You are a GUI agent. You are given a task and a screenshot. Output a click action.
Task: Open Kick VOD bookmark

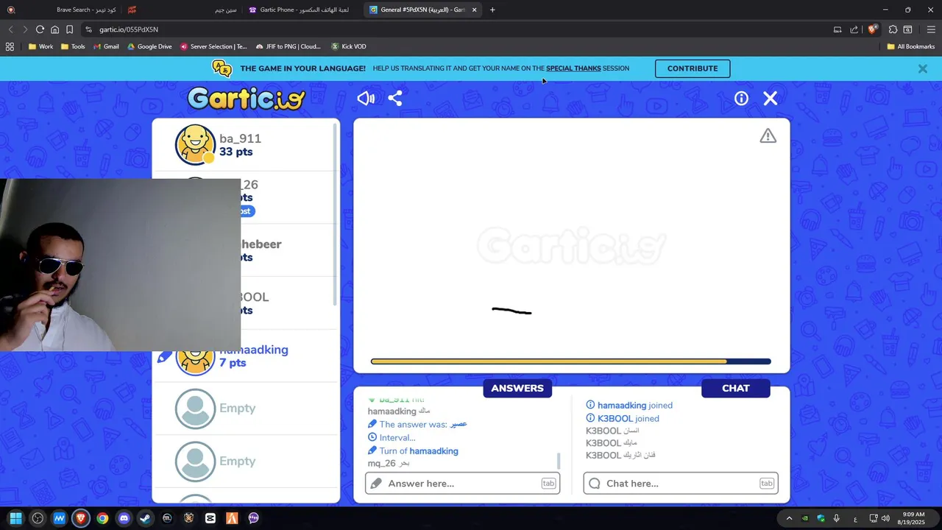pyautogui.click(x=349, y=46)
